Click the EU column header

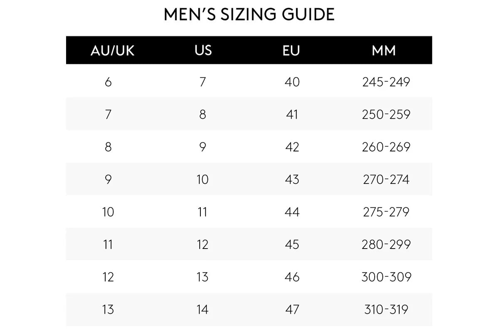291,51
